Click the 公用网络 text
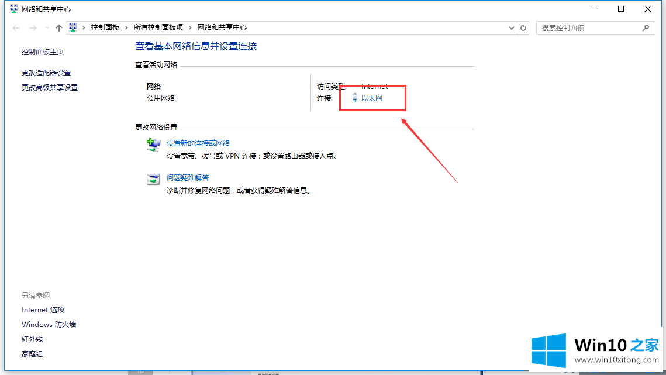Viewport: 666px width, 375px height. (x=161, y=98)
